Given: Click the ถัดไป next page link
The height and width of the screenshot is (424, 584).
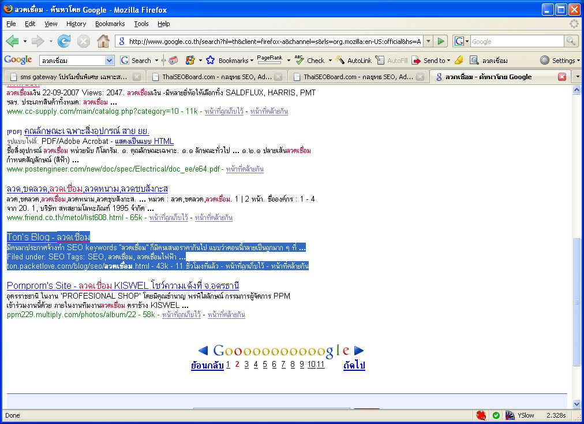Looking at the screenshot, I should click(354, 365).
